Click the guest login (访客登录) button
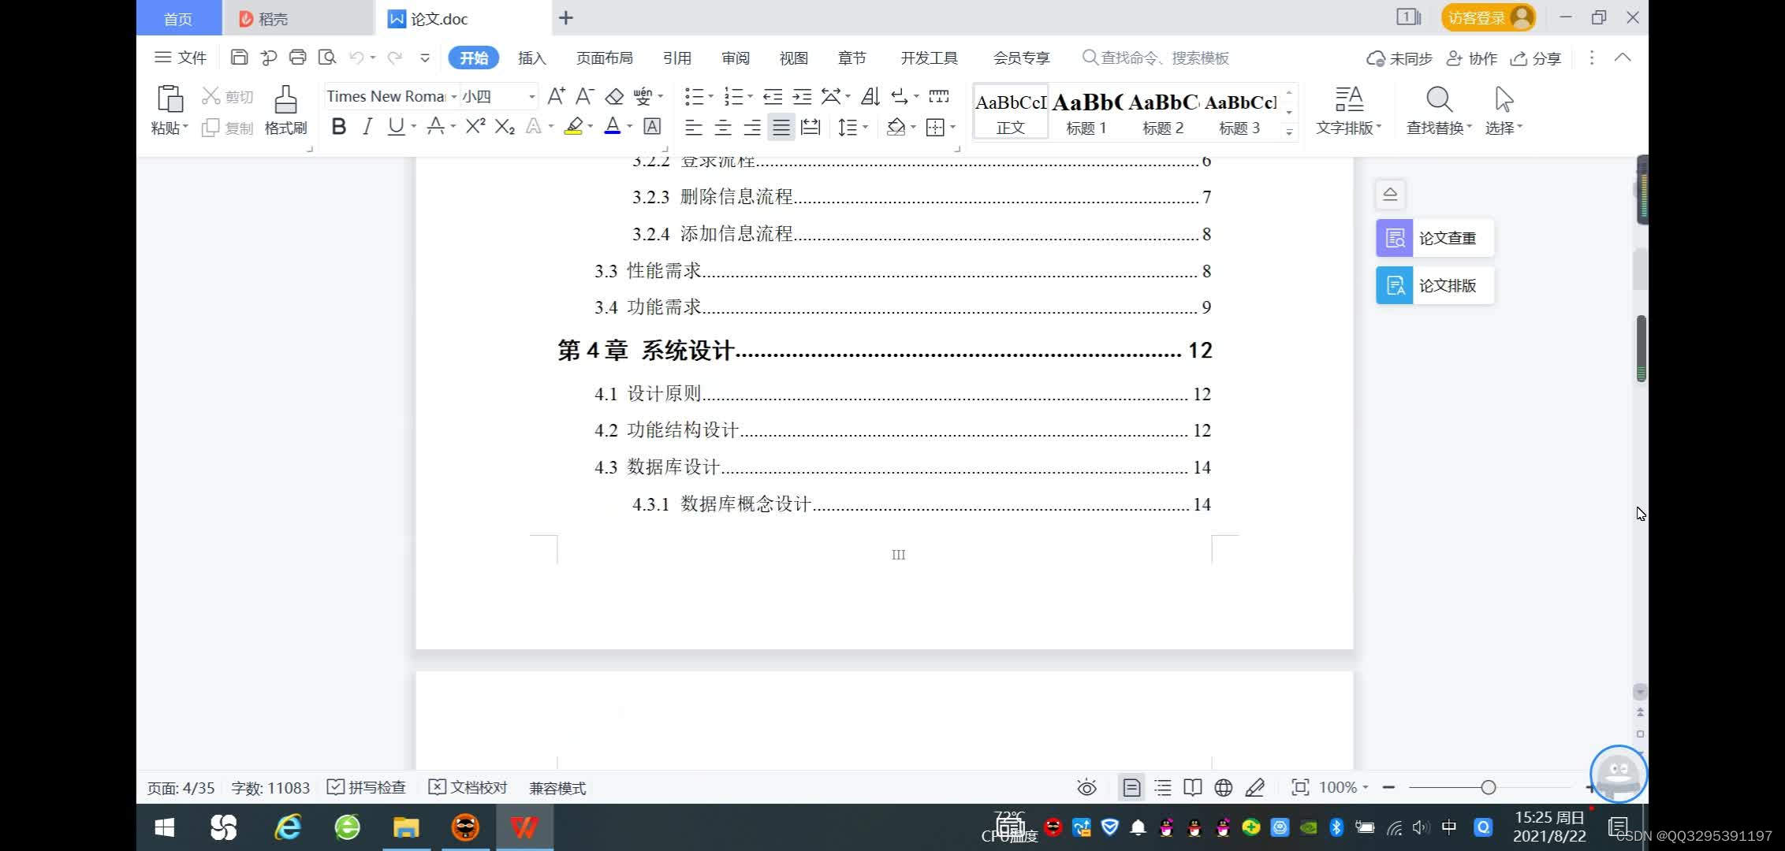Viewport: 1785px width, 851px height. click(x=1489, y=17)
